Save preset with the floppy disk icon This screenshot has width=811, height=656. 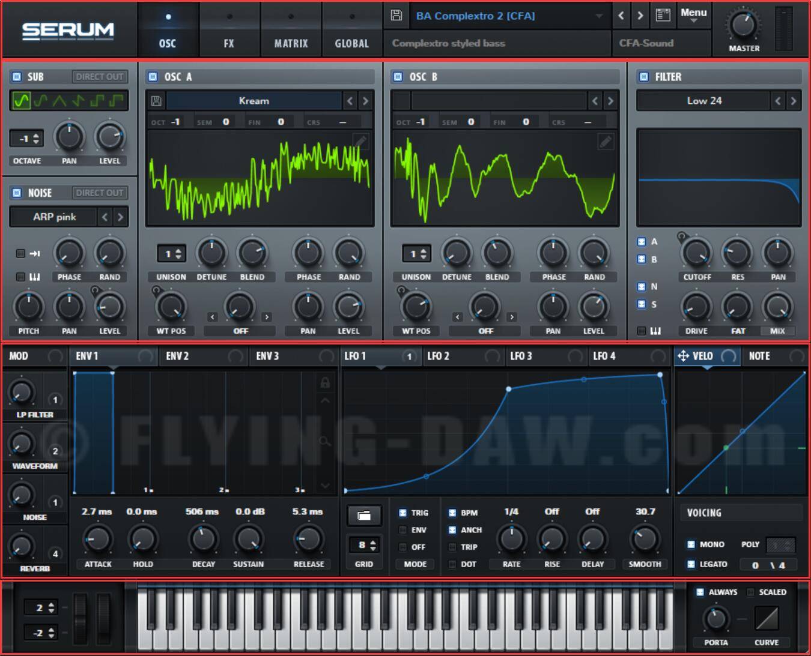click(396, 16)
